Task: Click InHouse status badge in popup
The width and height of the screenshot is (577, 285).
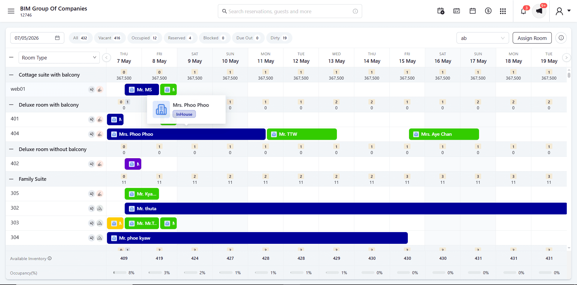Action: 184,114
